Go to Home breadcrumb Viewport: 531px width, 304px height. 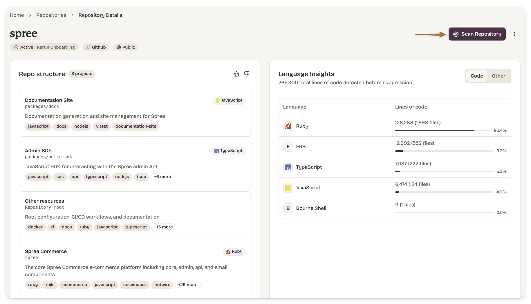(x=17, y=15)
